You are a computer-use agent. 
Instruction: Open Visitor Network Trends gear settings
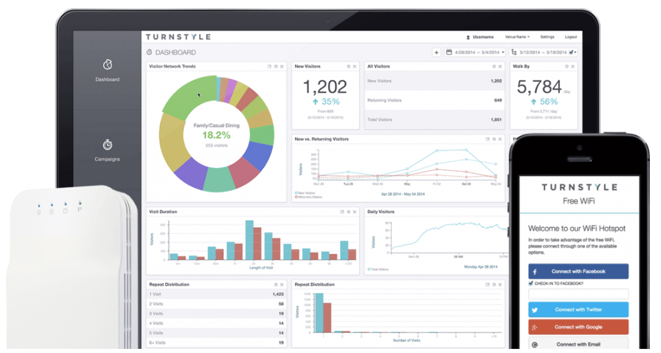[x=276, y=67]
